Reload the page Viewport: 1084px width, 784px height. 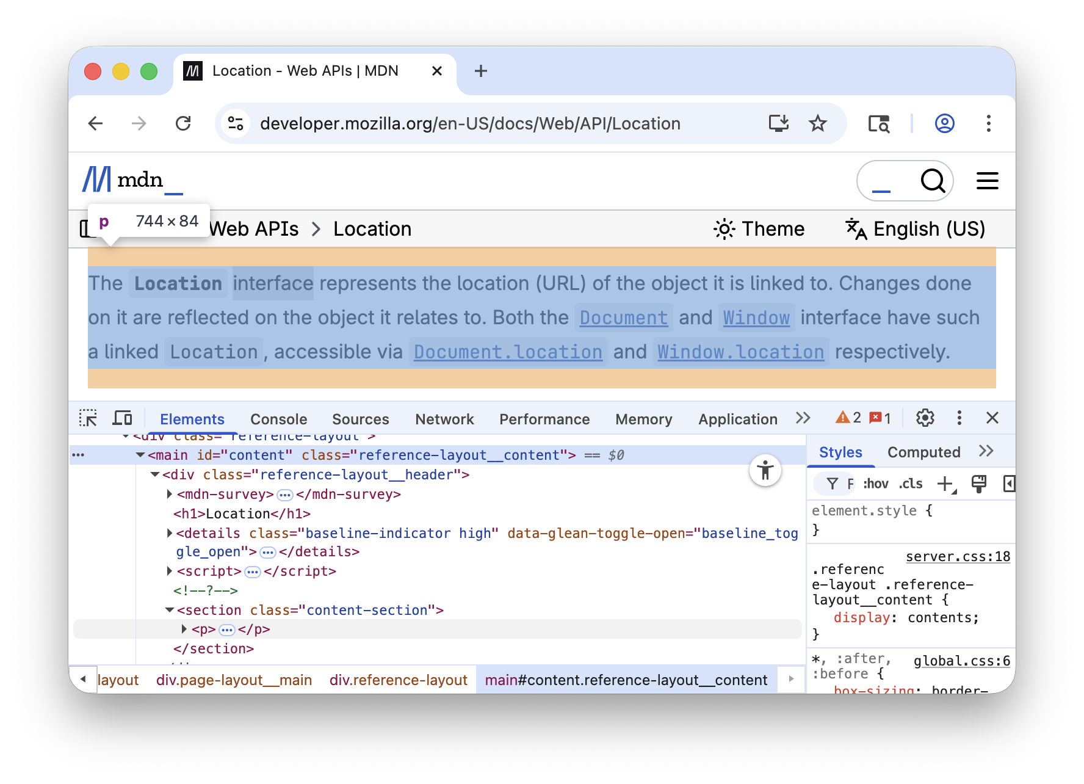point(183,124)
